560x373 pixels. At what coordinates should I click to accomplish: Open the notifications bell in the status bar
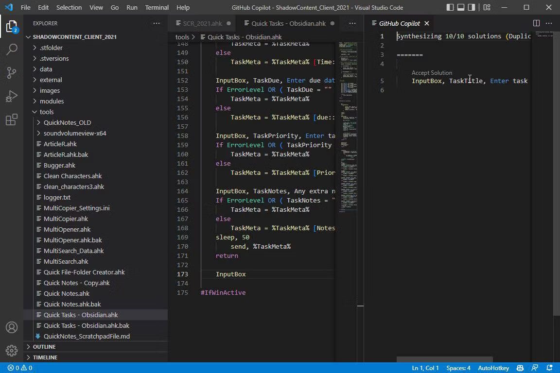pos(550,368)
